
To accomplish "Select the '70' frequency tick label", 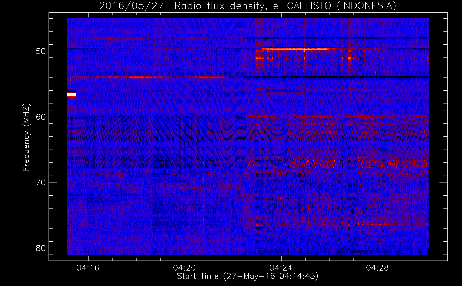I will [x=41, y=182].
